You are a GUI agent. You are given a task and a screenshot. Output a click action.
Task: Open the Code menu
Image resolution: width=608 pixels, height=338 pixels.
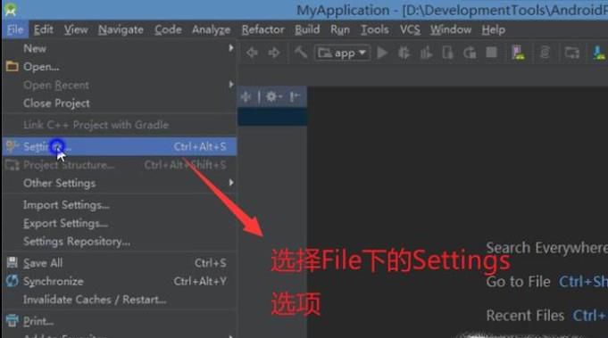click(x=168, y=29)
